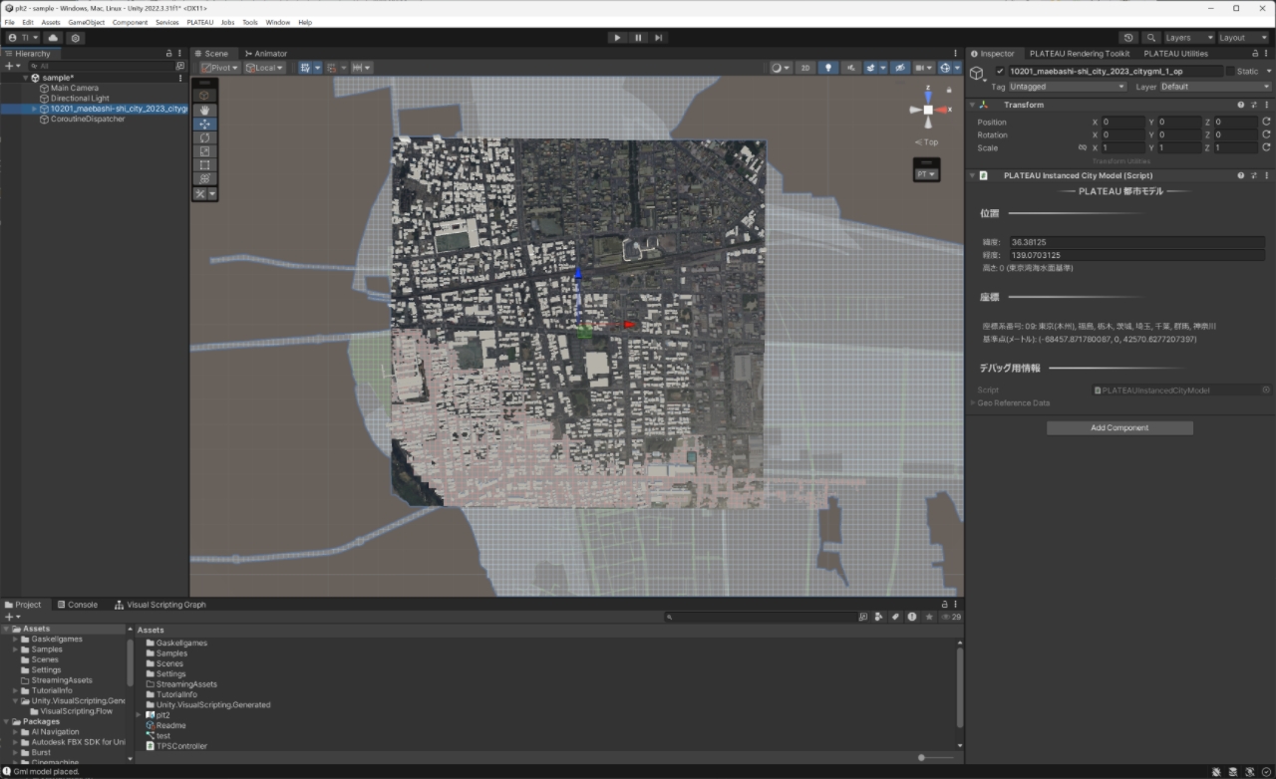The width and height of the screenshot is (1276, 779).
Task: Open the Window menu
Action: tap(278, 22)
